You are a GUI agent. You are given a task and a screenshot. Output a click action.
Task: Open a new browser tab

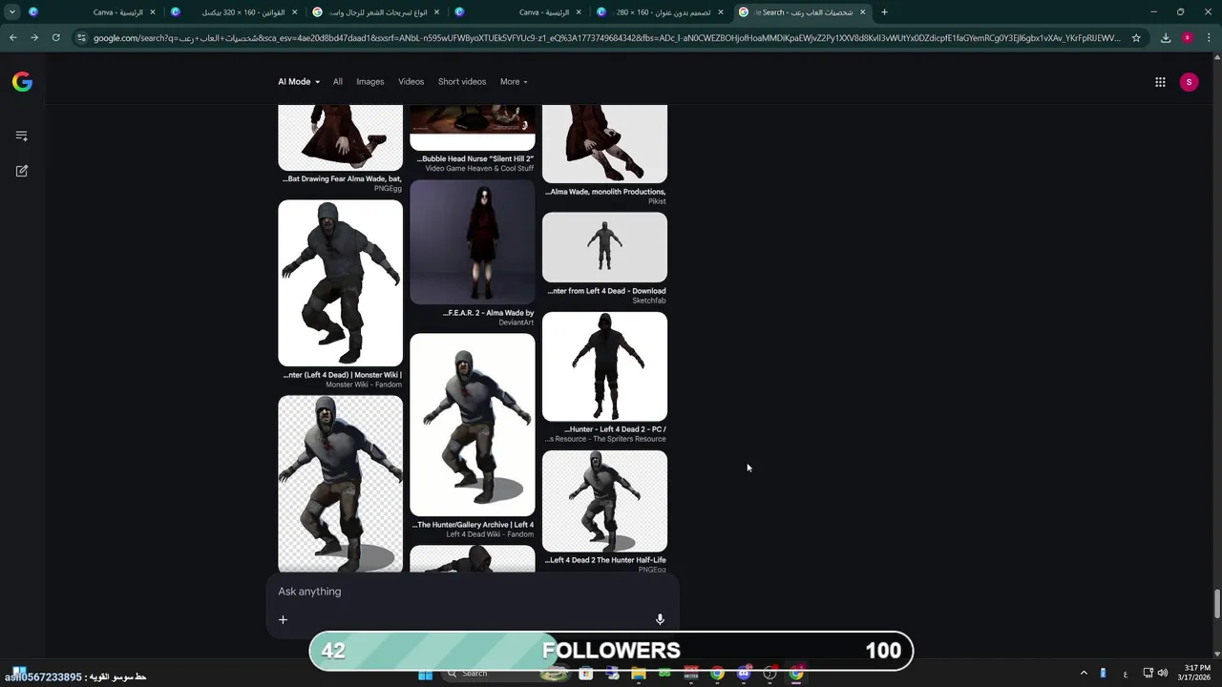pos(884,12)
